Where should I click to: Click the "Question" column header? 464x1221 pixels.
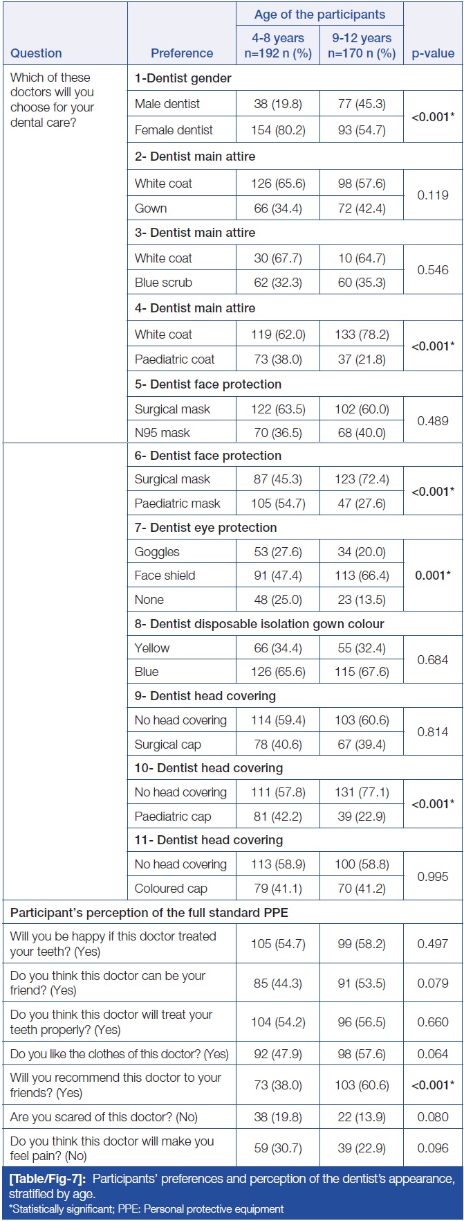(36, 53)
